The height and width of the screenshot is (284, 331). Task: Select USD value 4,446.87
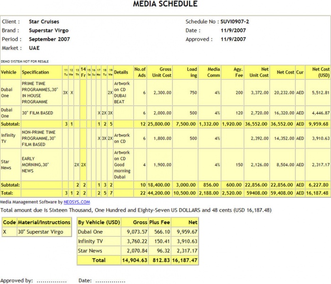pyautogui.click(x=318, y=113)
